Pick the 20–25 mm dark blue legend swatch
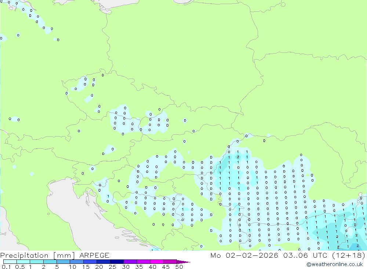 (103, 262)
